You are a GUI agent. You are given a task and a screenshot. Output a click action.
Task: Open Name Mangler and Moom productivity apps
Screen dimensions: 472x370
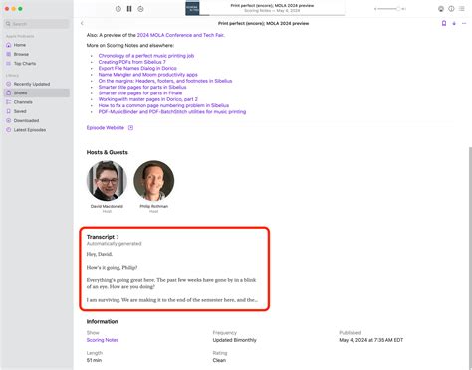click(147, 75)
